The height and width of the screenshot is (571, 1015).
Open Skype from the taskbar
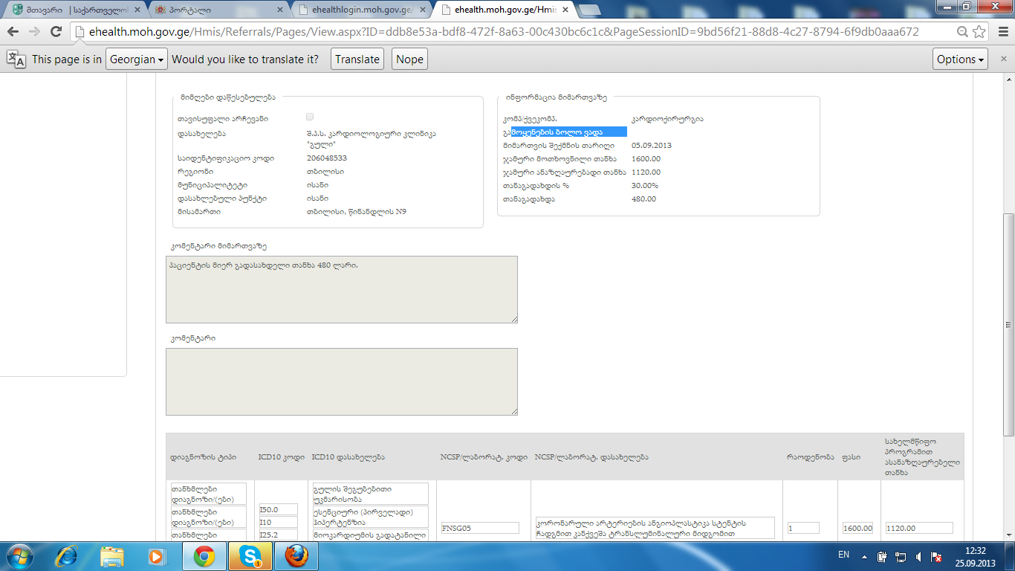[250, 555]
